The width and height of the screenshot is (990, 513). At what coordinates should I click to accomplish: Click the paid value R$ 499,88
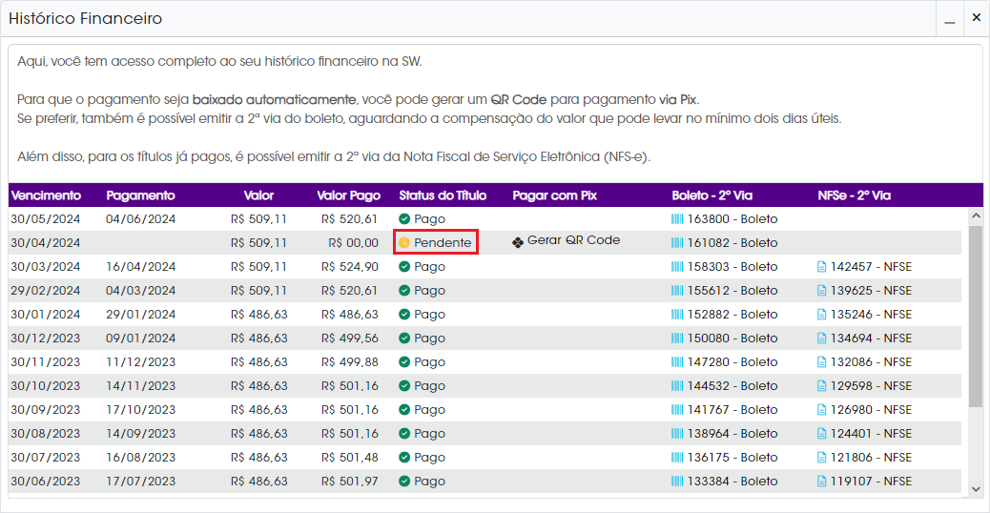350,362
